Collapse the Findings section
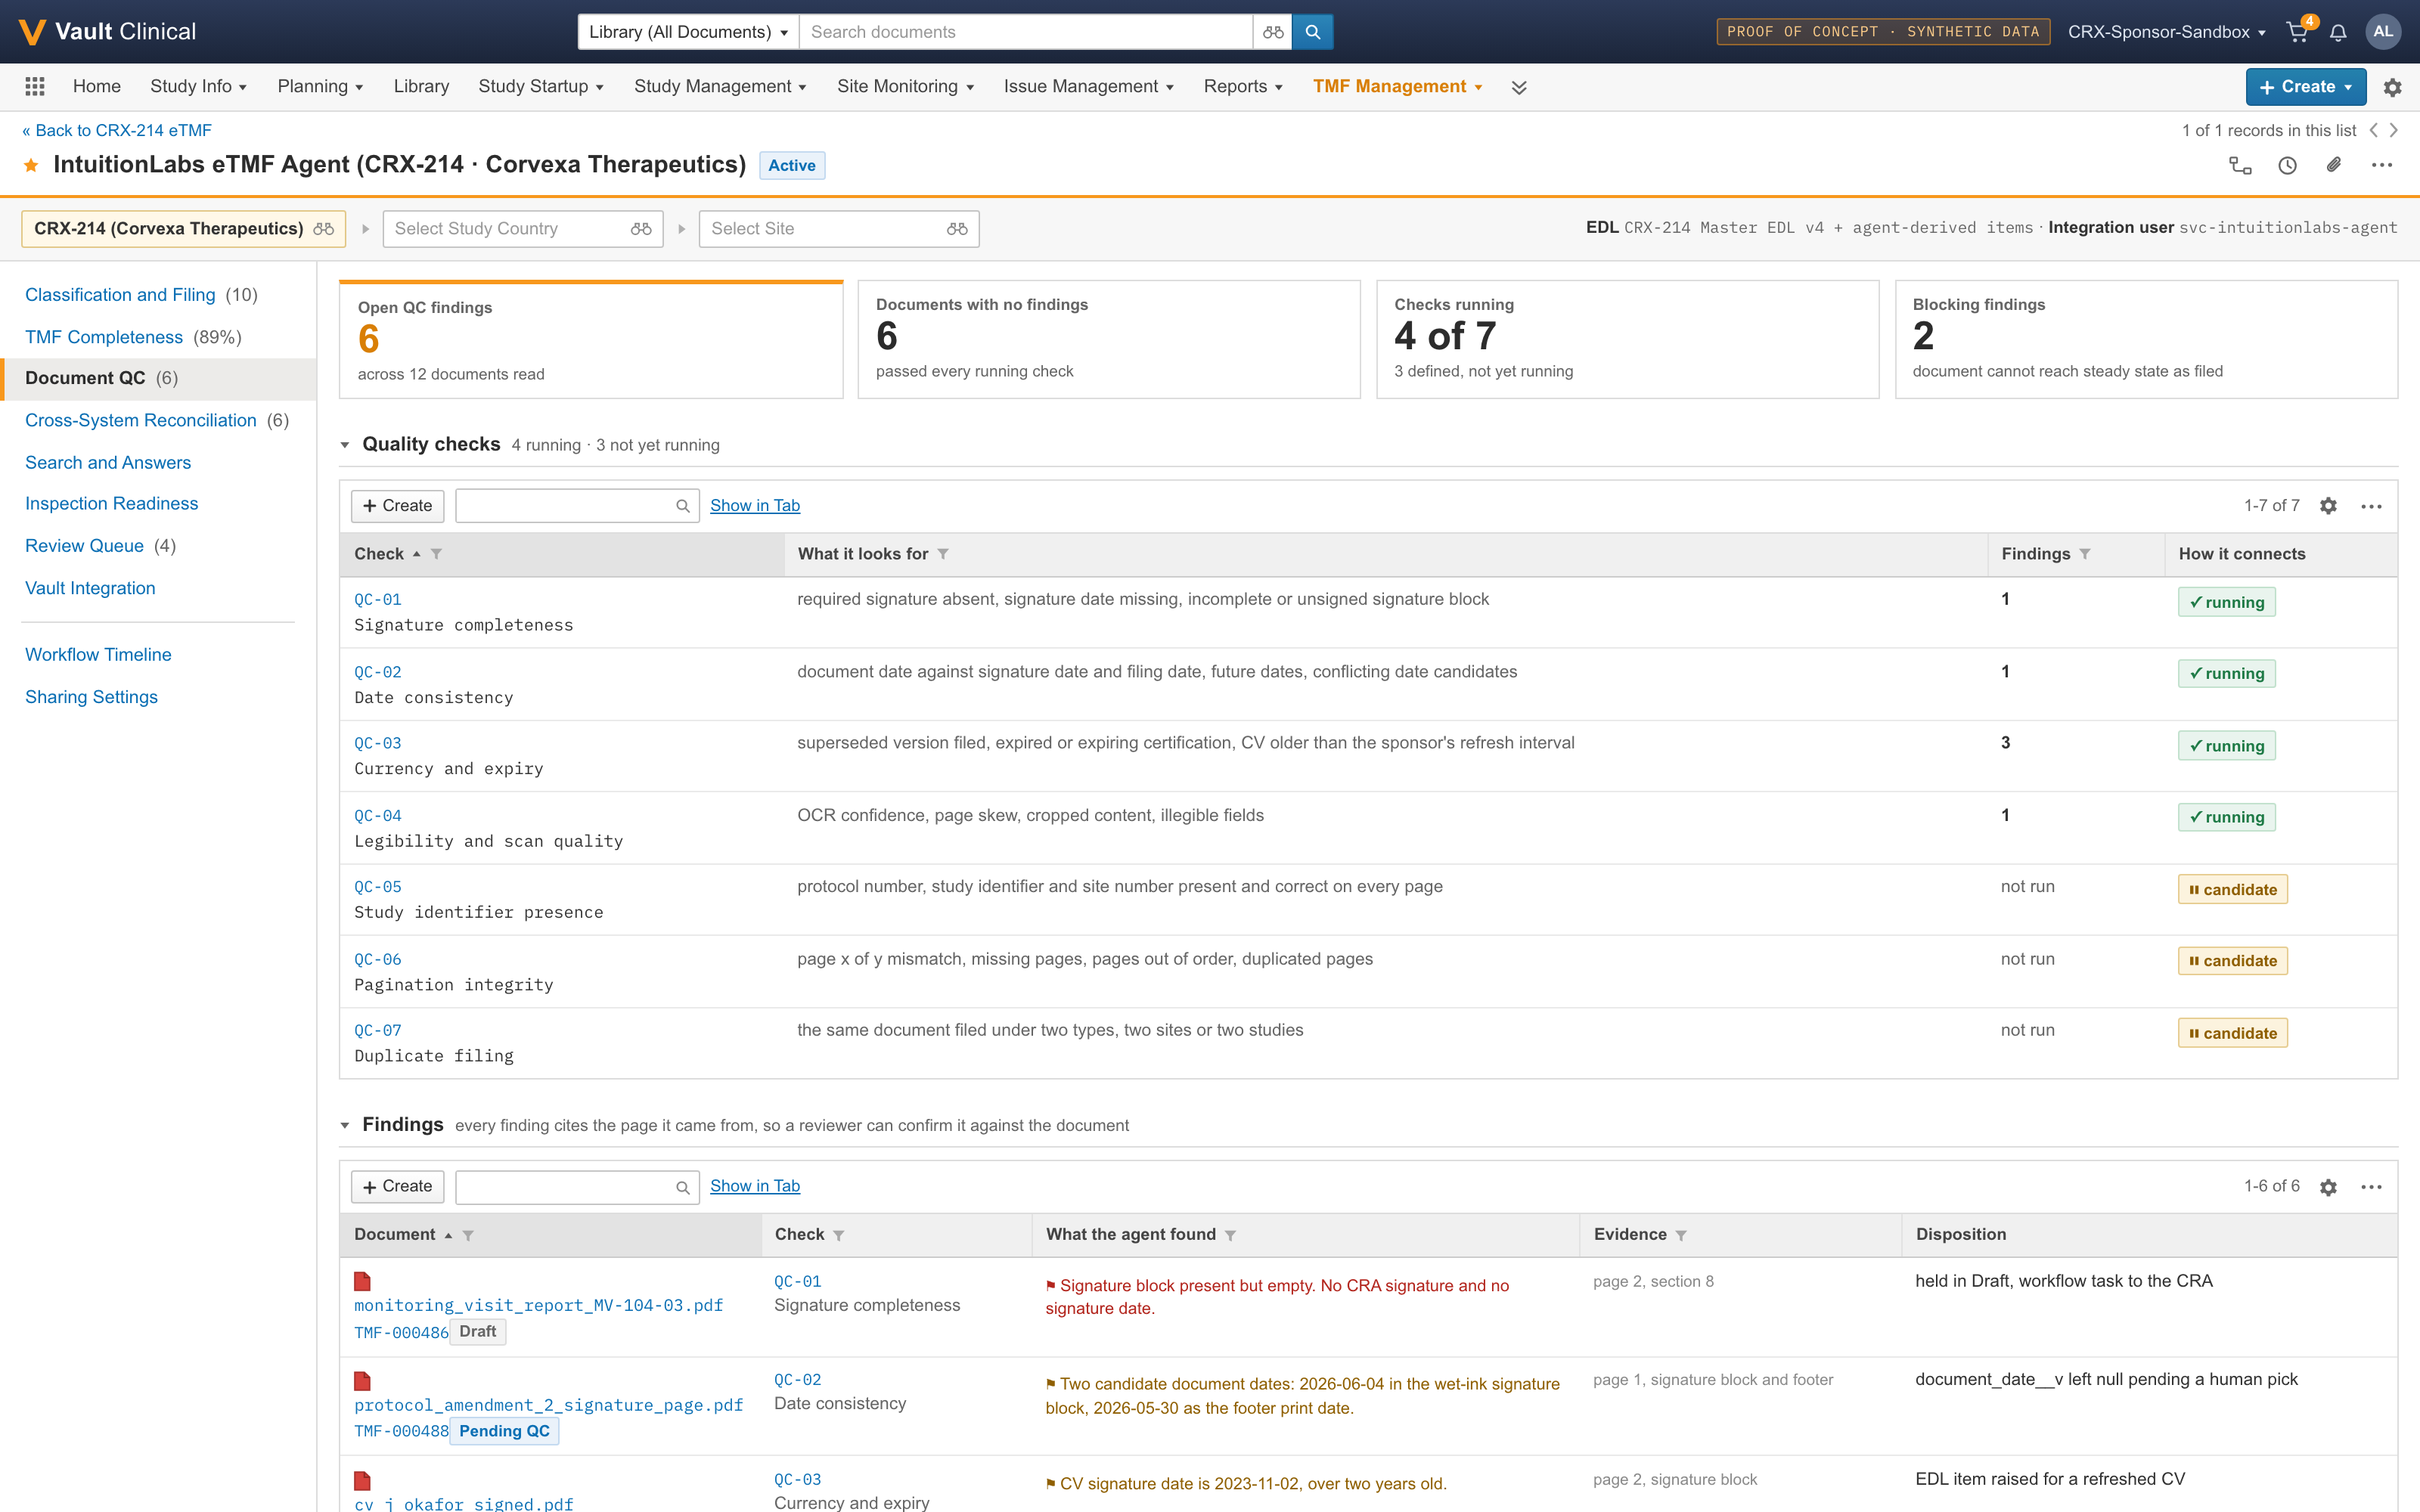Screen dimensions: 2420x1512 click(345, 1126)
